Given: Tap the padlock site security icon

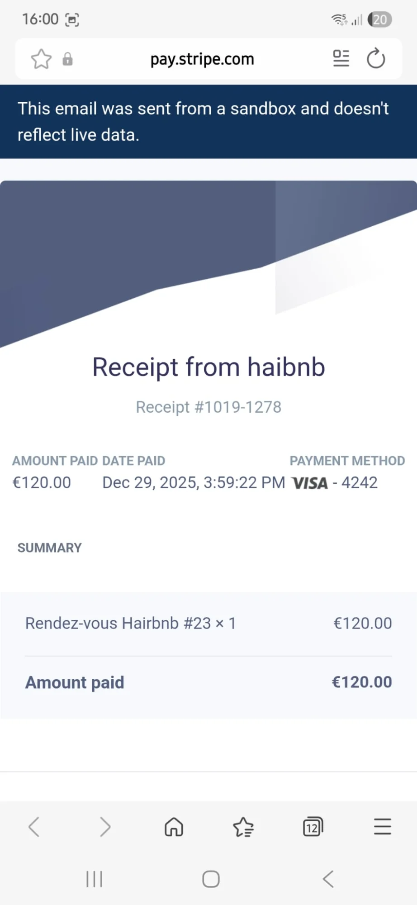Looking at the screenshot, I should pos(68,59).
